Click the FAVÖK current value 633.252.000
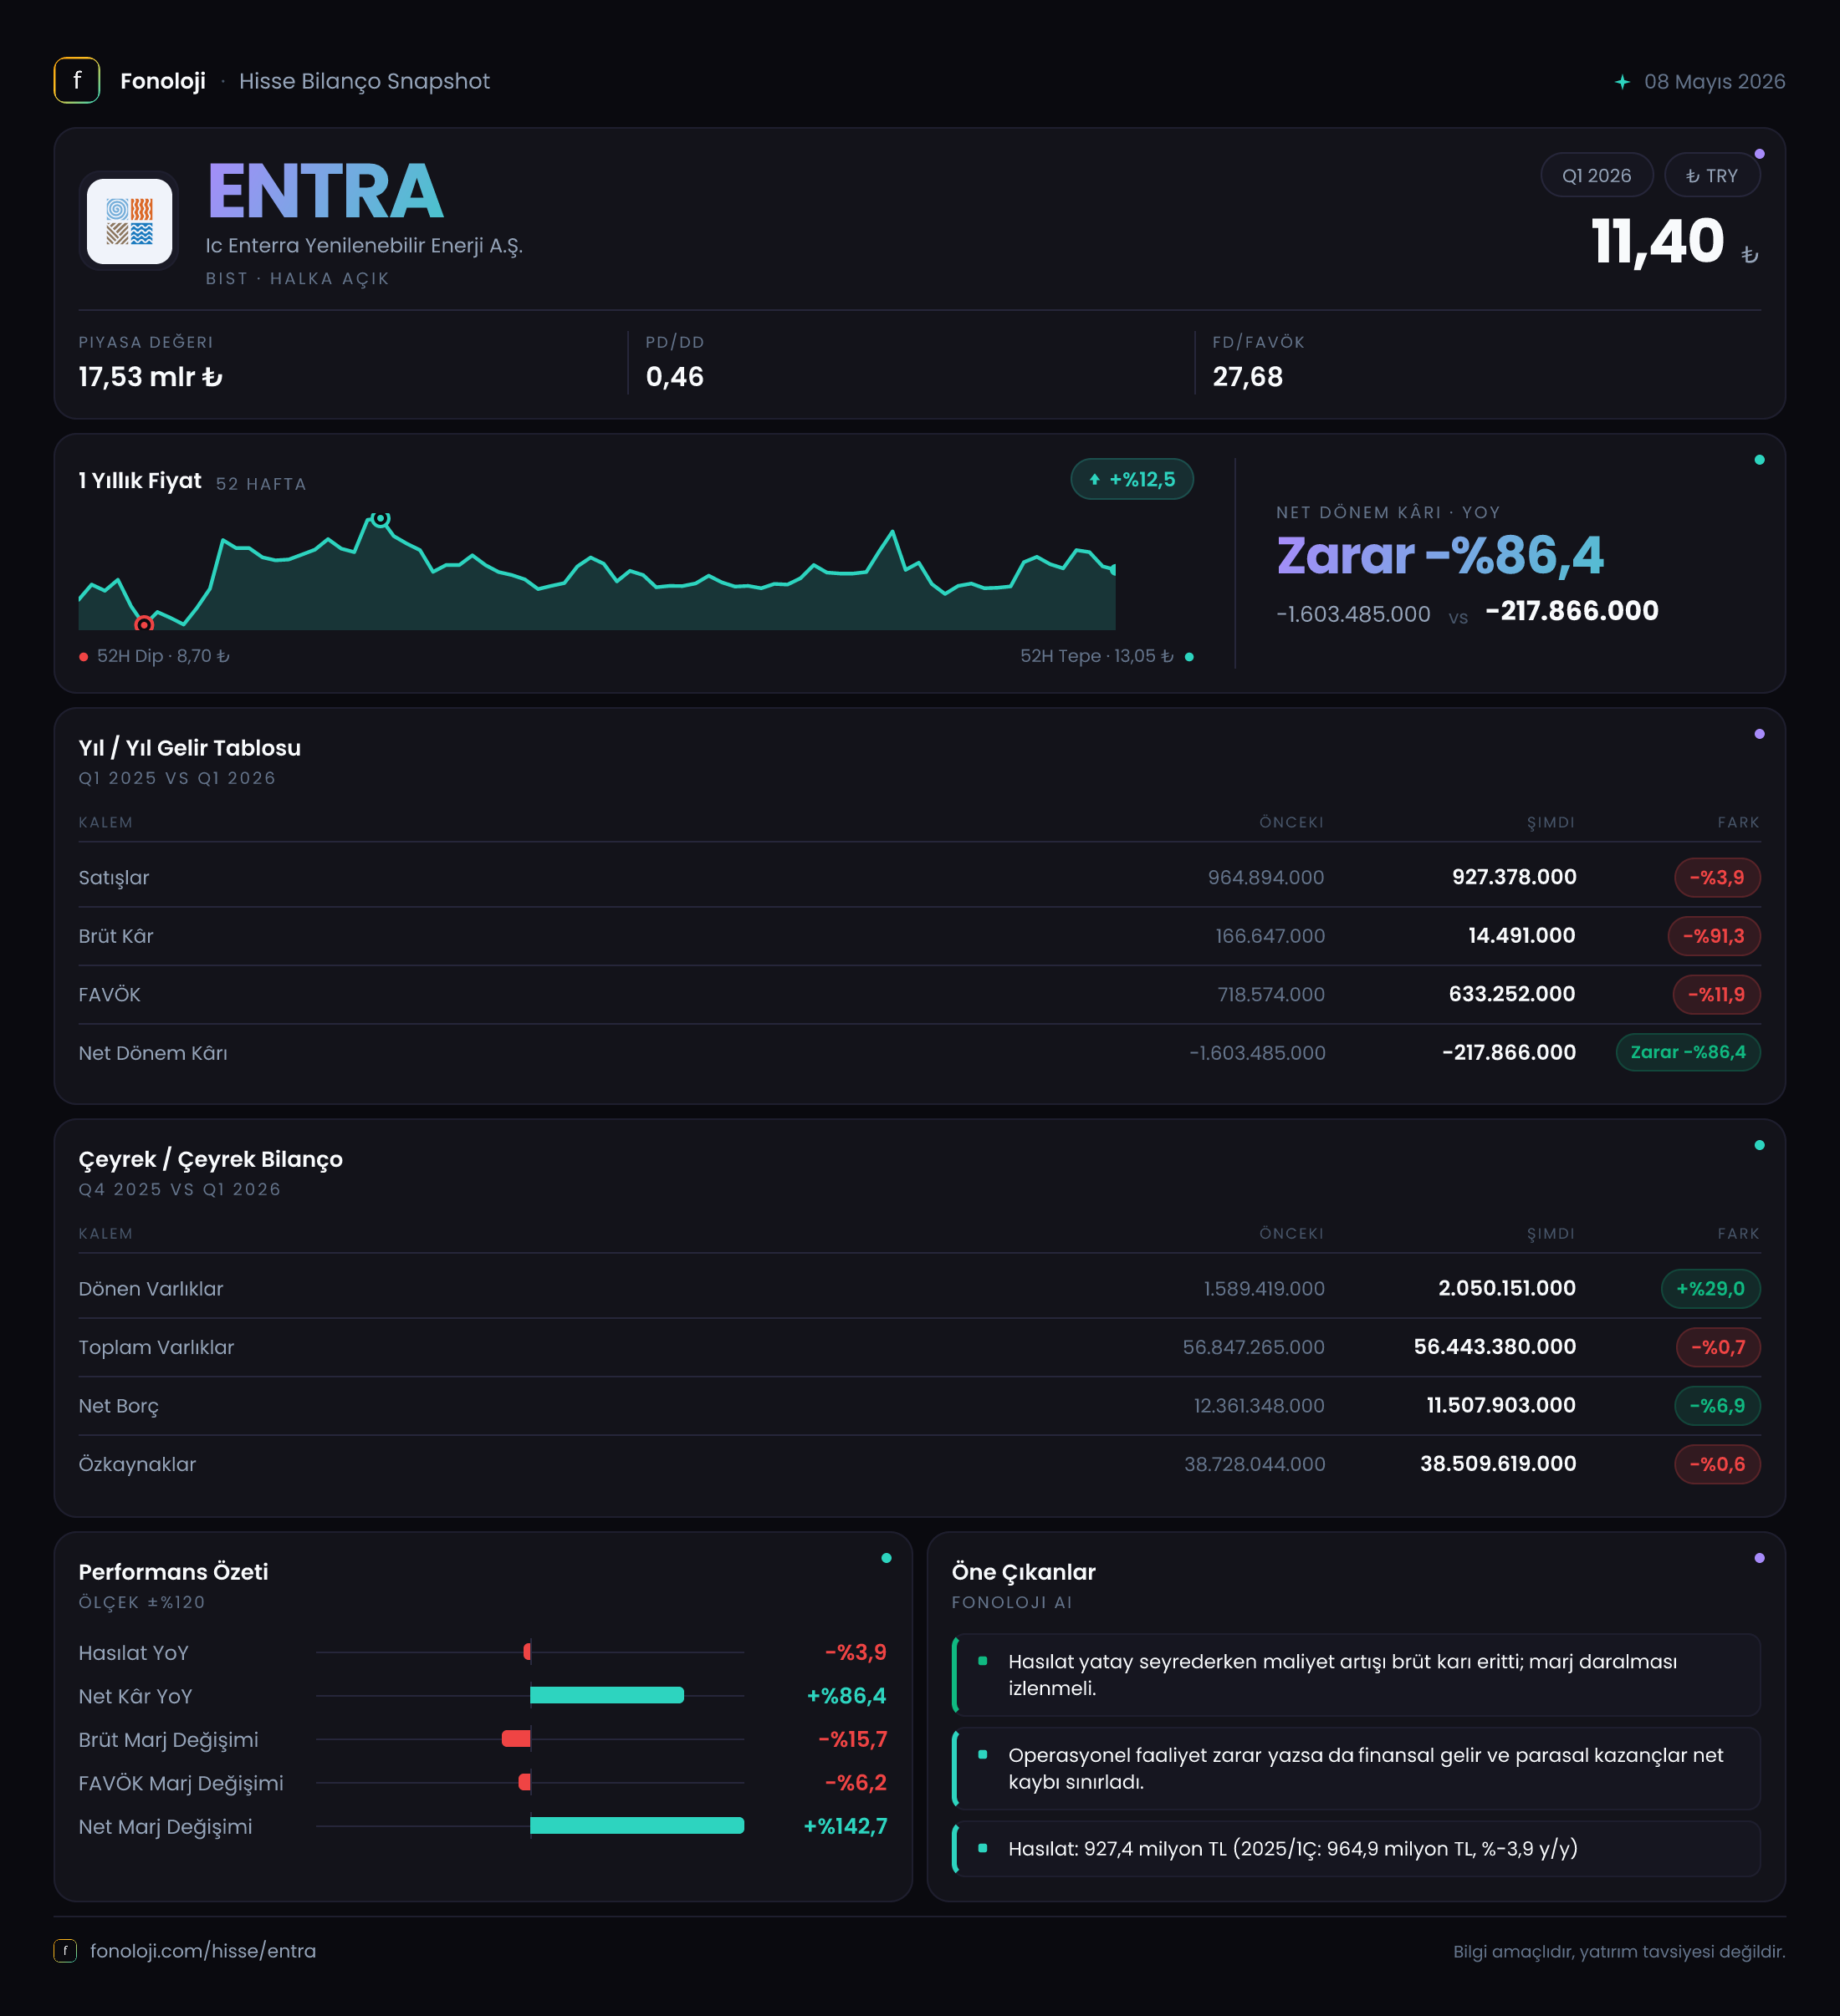The width and height of the screenshot is (1840, 2016). pos(1512,994)
